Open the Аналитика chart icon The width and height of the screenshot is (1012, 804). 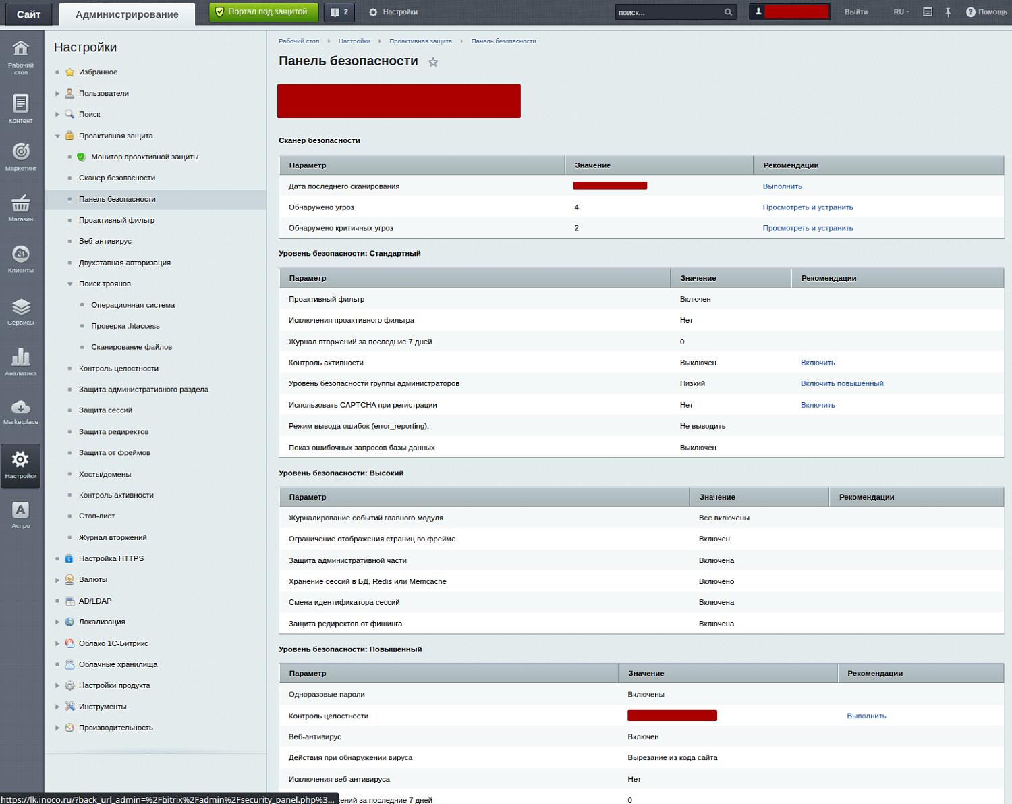coord(21,361)
